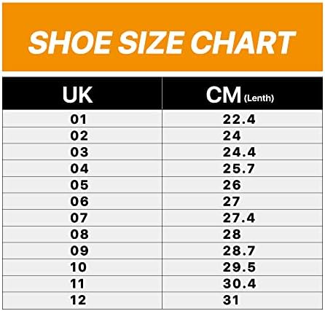This screenshot has height=311, width=325.
Task: Click the 25.7 length value
Action: 243,168
